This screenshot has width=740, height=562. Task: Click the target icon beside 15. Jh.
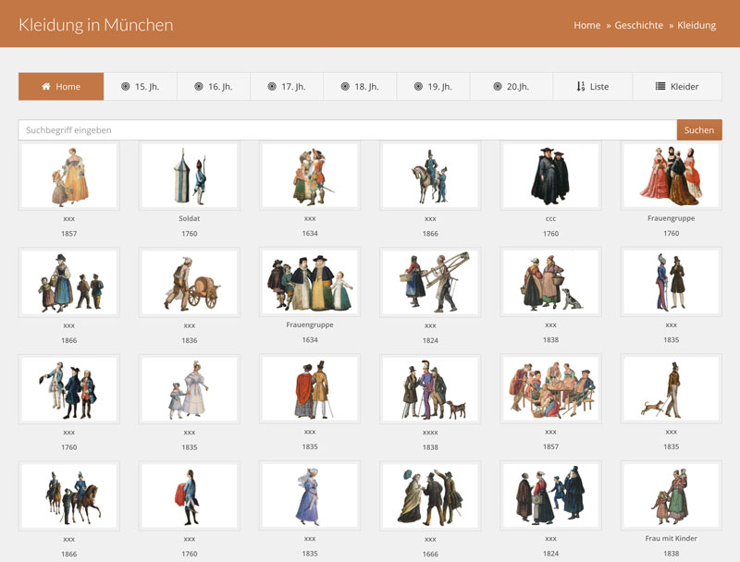point(126,87)
